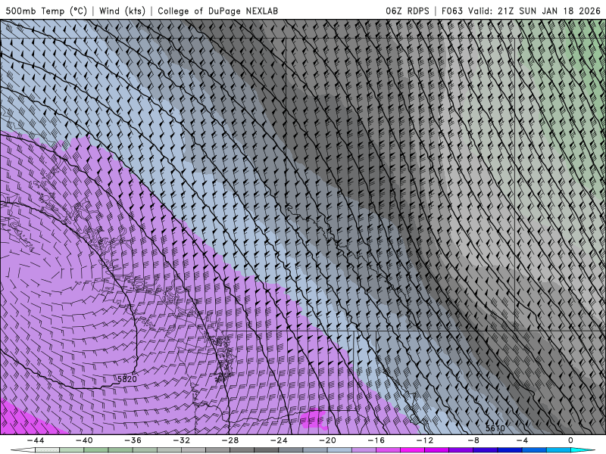Click the -20 colorbar label

pyautogui.click(x=327, y=440)
